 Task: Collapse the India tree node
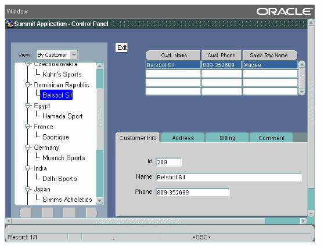(28, 168)
